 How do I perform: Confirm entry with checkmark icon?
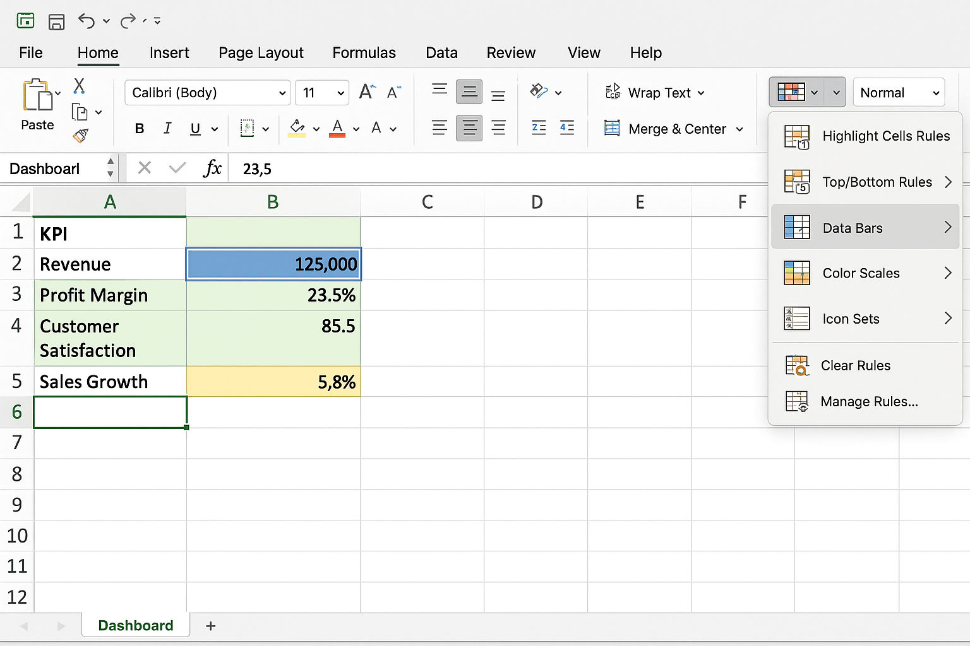point(177,168)
